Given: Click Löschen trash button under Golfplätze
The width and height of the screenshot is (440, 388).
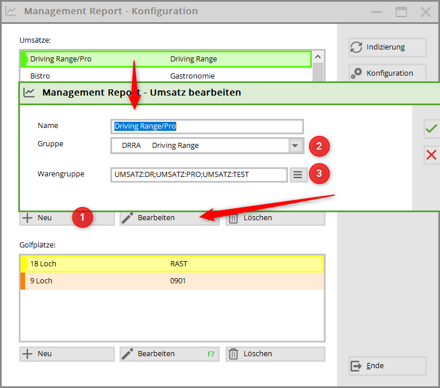Looking at the screenshot, I should click(x=275, y=354).
